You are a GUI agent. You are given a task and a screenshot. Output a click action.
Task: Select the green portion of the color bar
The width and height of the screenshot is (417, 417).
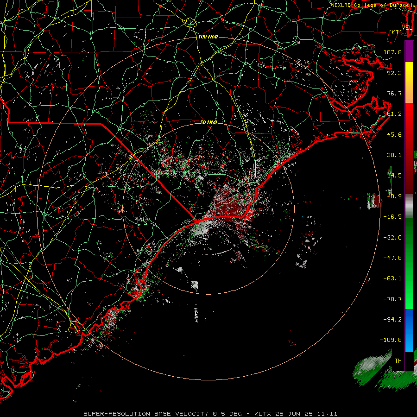409,263
